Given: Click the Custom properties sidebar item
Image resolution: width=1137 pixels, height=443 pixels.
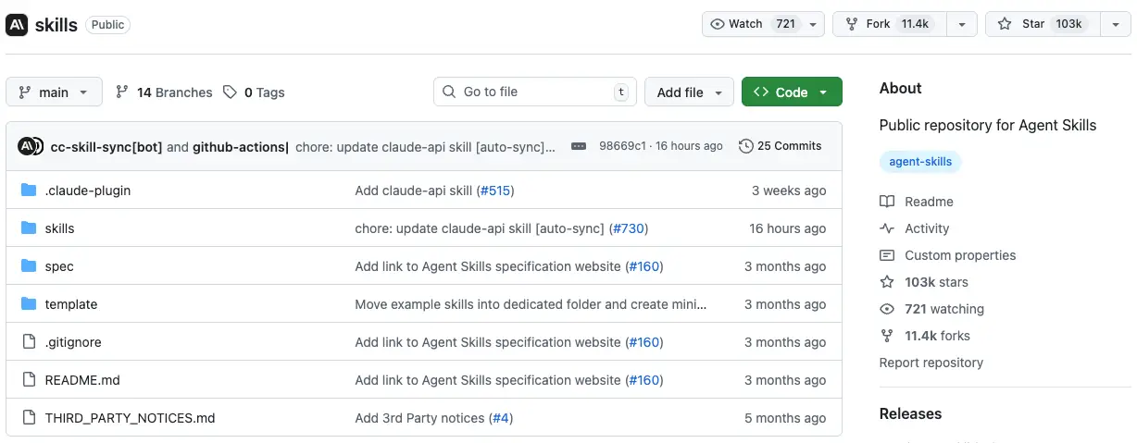Looking at the screenshot, I should 959,255.
